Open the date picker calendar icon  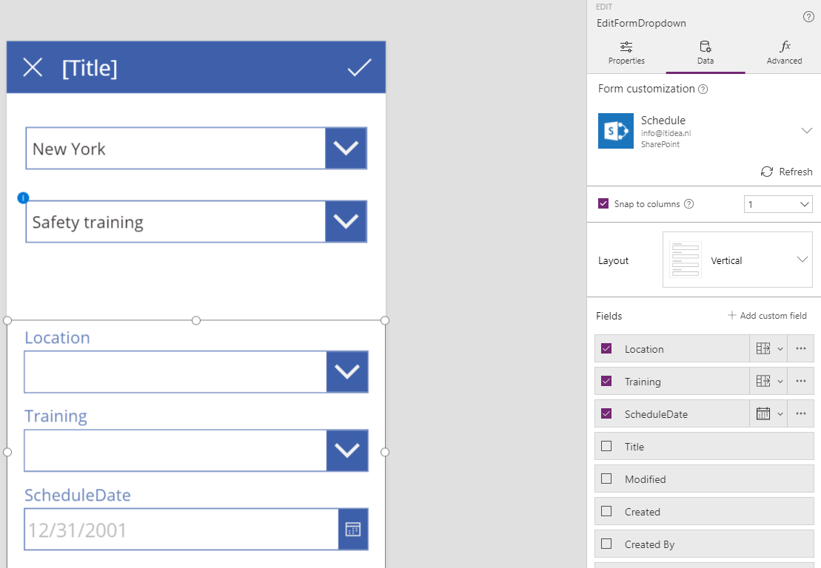click(352, 529)
